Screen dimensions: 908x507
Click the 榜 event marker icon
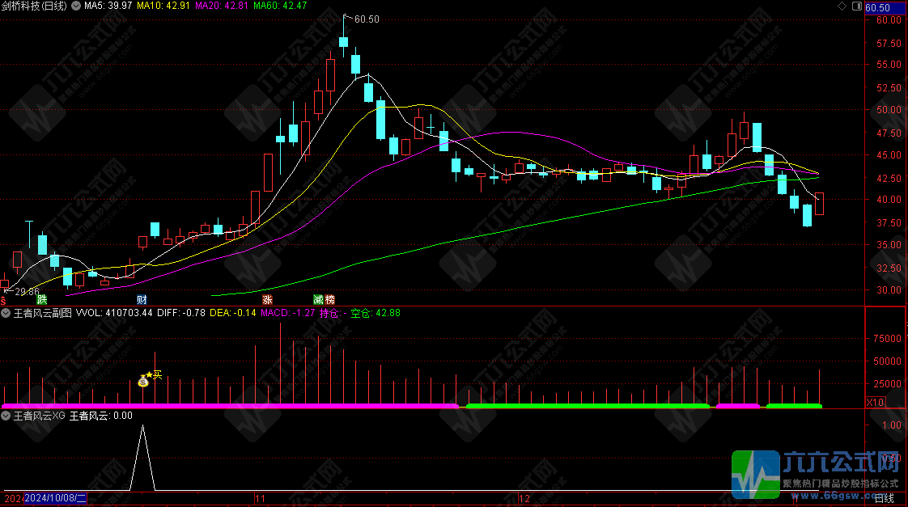(329, 299)
